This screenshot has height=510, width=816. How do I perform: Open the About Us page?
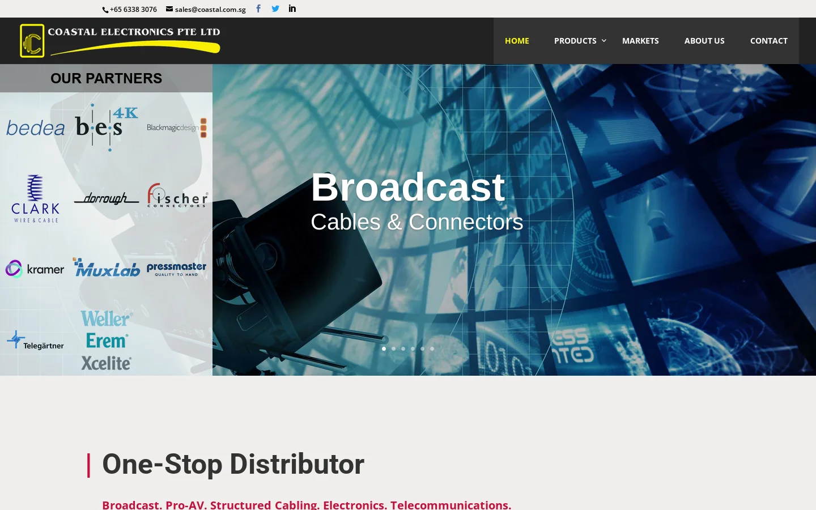click(704, 41)
